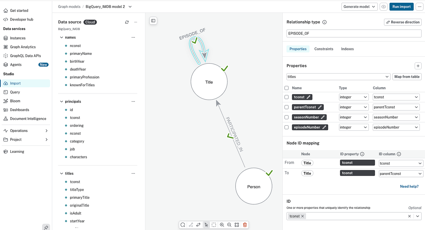Change the type dropdown for parentTconst
Viewport: 425px width, 230px height.
(354, 107)
